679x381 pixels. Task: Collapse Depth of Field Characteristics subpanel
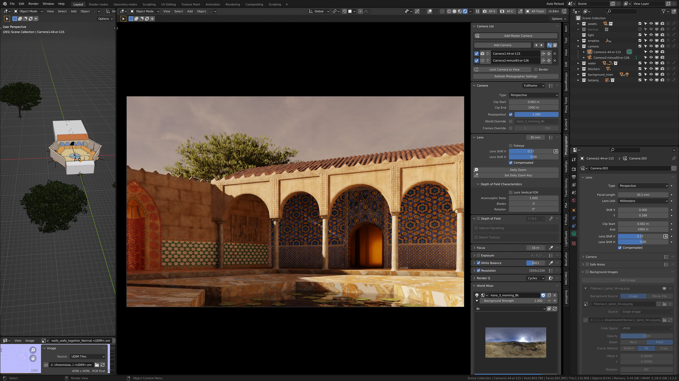[x=478, y=184]
